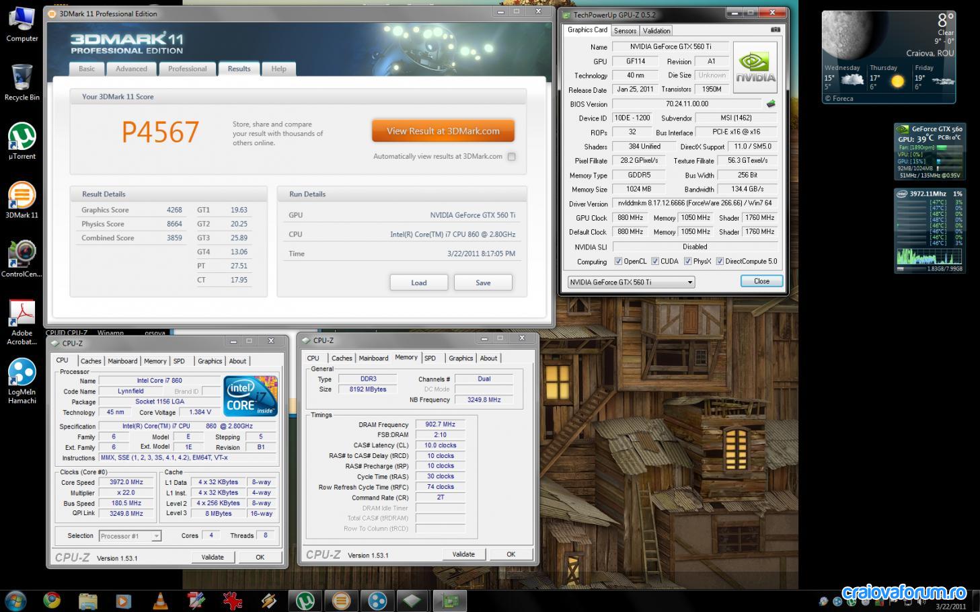Switch to 3DMark 11 taskbar button
Viewport: 980px width, 612px height.
(342, 600)
